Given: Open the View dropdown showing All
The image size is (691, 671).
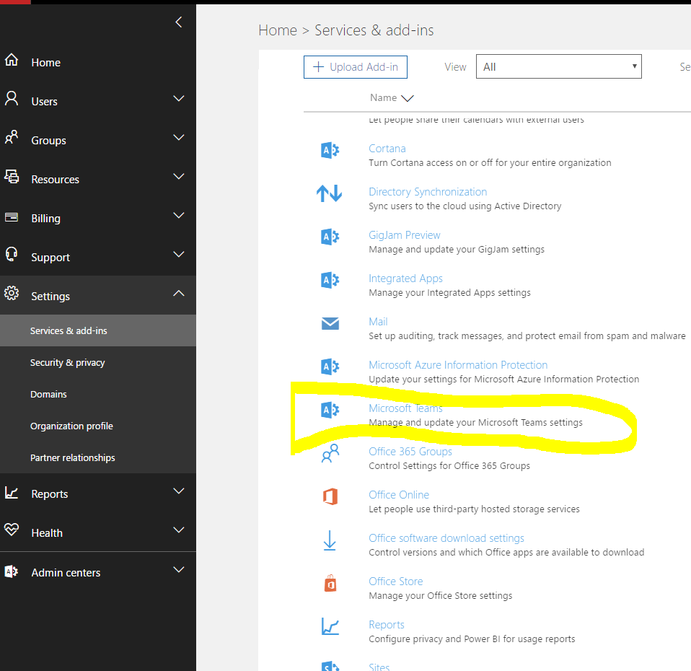Looking at the screenshot, I should pyautogui.click(x=559, y=66).
